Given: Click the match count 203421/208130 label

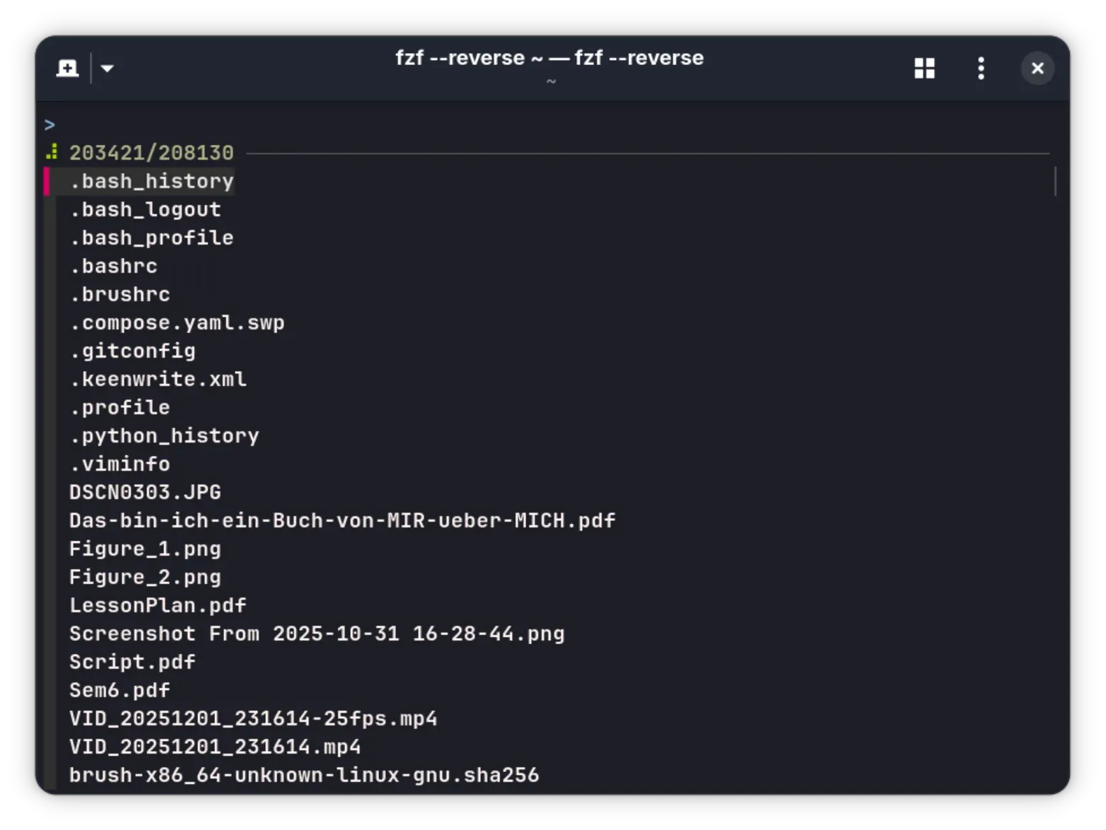Looking at the screenshot, I should [x=153, y=152].
